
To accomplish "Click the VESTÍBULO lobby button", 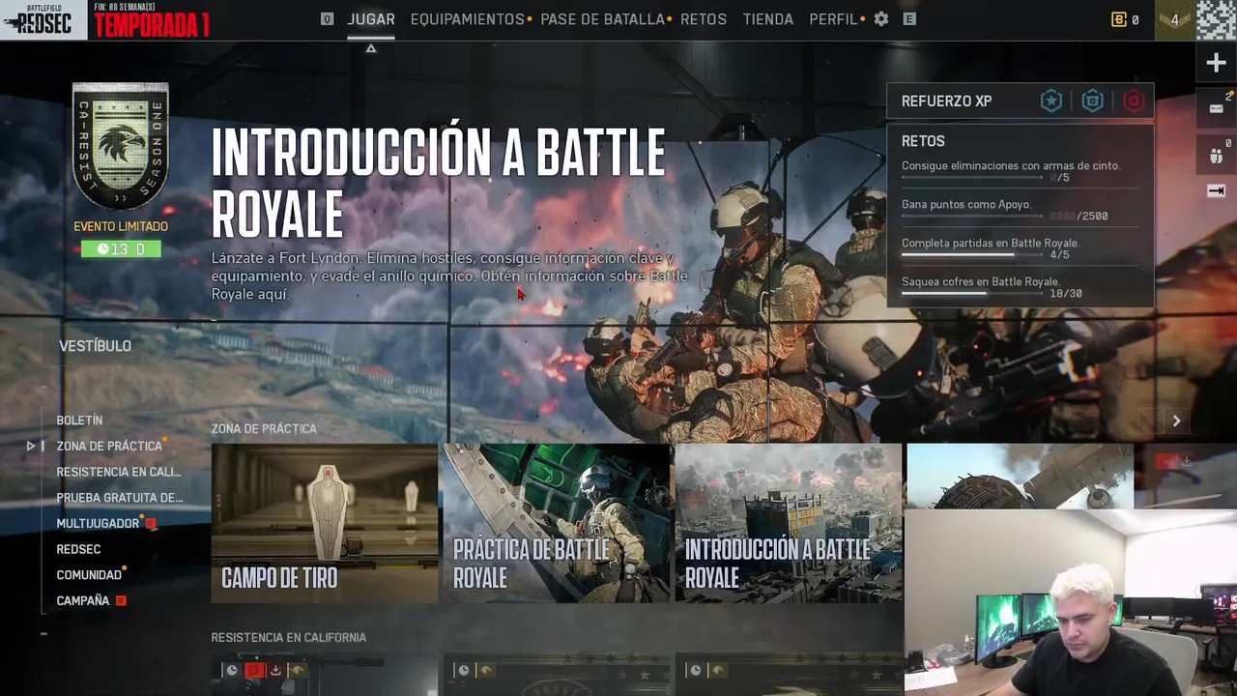I will [95, 346].
